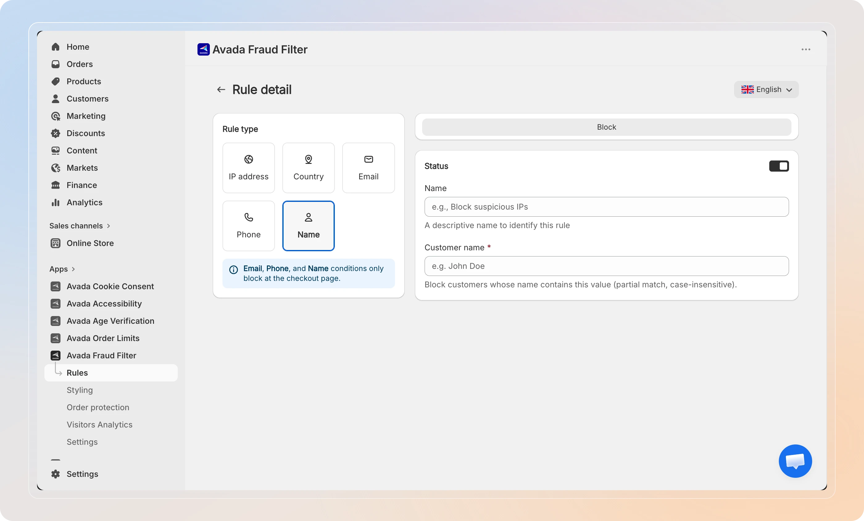The width and height of the screenshot is (864, 521).
Task: Open the Avada Cookie Consent app link
Action: click(110, 286)
